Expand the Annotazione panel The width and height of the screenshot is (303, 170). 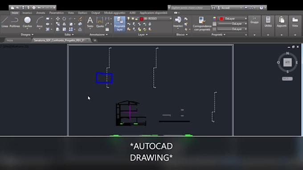point(98,35)
